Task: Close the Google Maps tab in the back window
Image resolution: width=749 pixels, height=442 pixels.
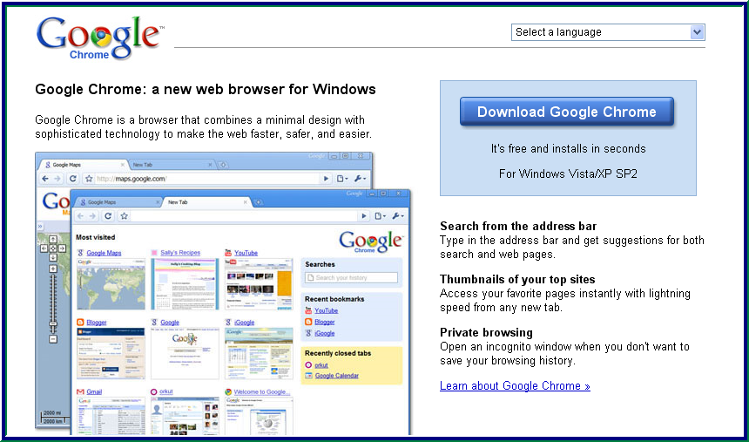Action: pyautogui.click(x=122, y=165)
